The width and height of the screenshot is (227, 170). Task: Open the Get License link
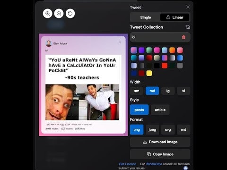[128, 164]
